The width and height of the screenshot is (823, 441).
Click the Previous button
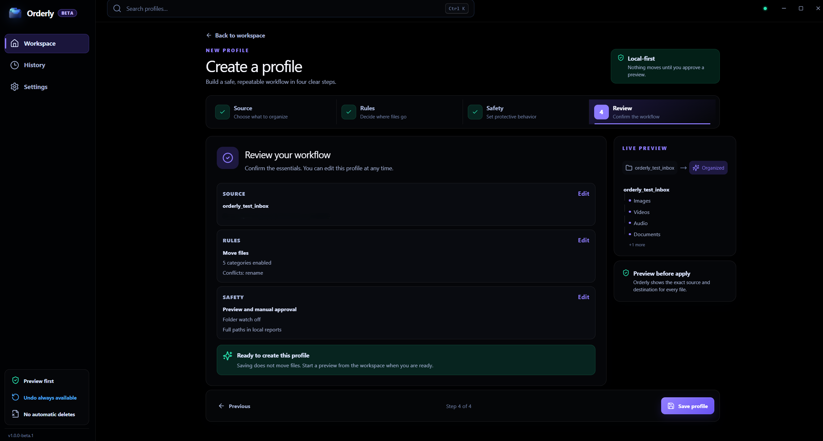pyautogui.click(x=234, y=406)
